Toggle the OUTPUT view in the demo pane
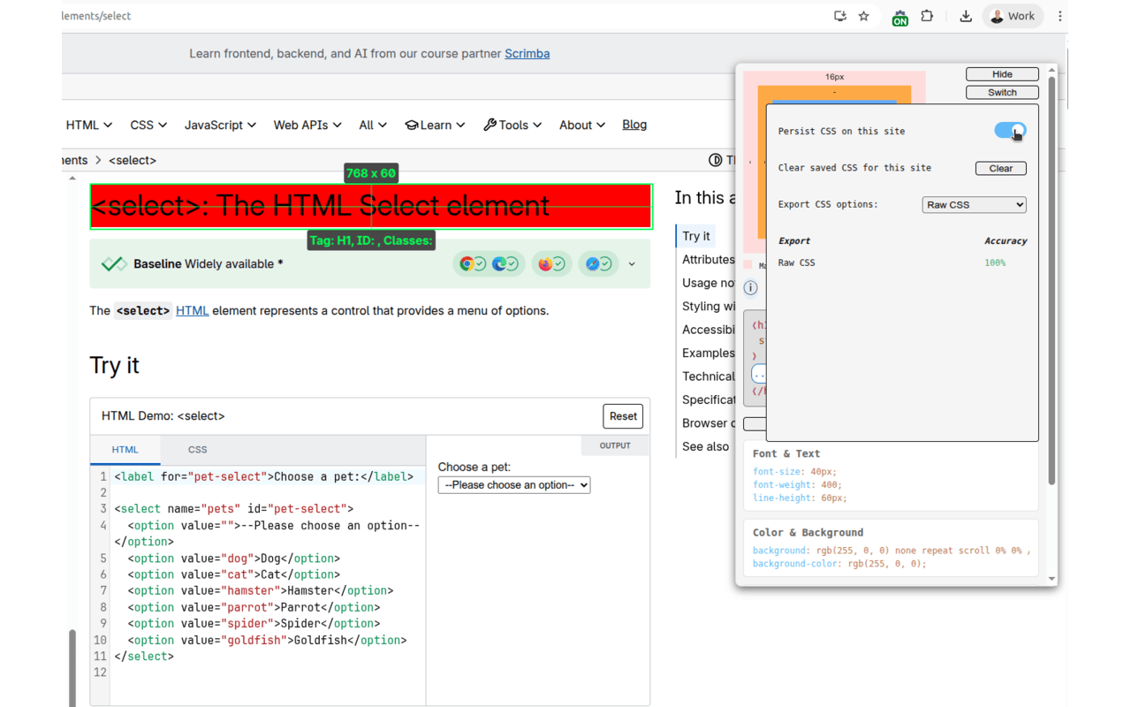 pyautogui.click(x=615, y=445)
